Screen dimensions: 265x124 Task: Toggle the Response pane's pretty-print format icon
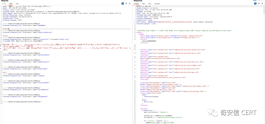255,4
